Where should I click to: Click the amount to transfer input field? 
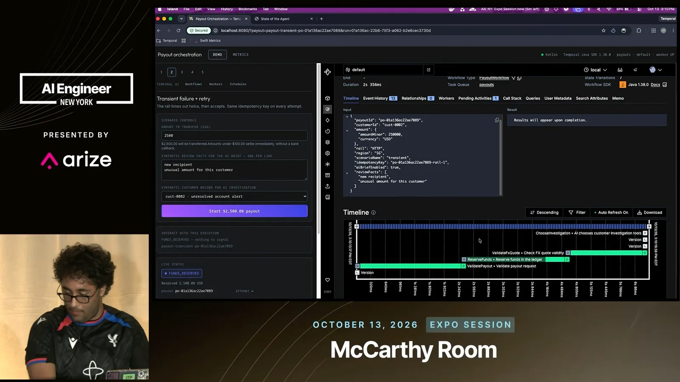pos(234,135)
